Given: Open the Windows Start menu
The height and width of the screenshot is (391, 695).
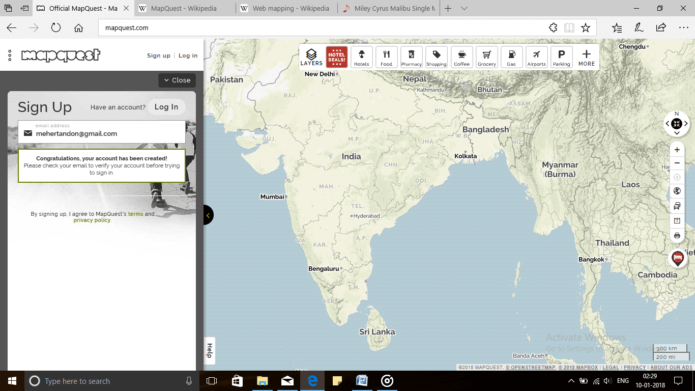Looking at the screenshot, I should [12, 381].
